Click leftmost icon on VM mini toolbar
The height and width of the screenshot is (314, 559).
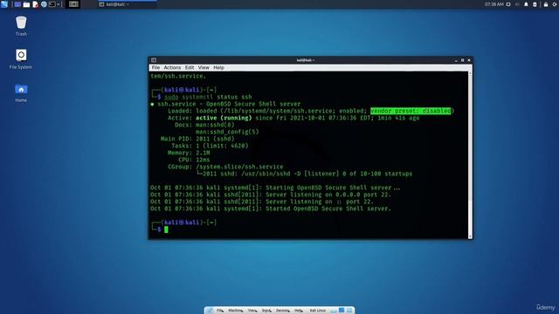210,311
